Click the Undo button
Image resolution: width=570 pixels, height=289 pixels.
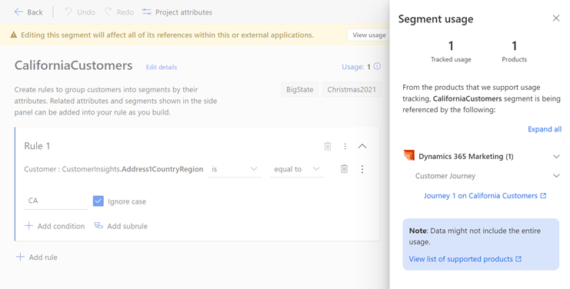coord(80,12)
